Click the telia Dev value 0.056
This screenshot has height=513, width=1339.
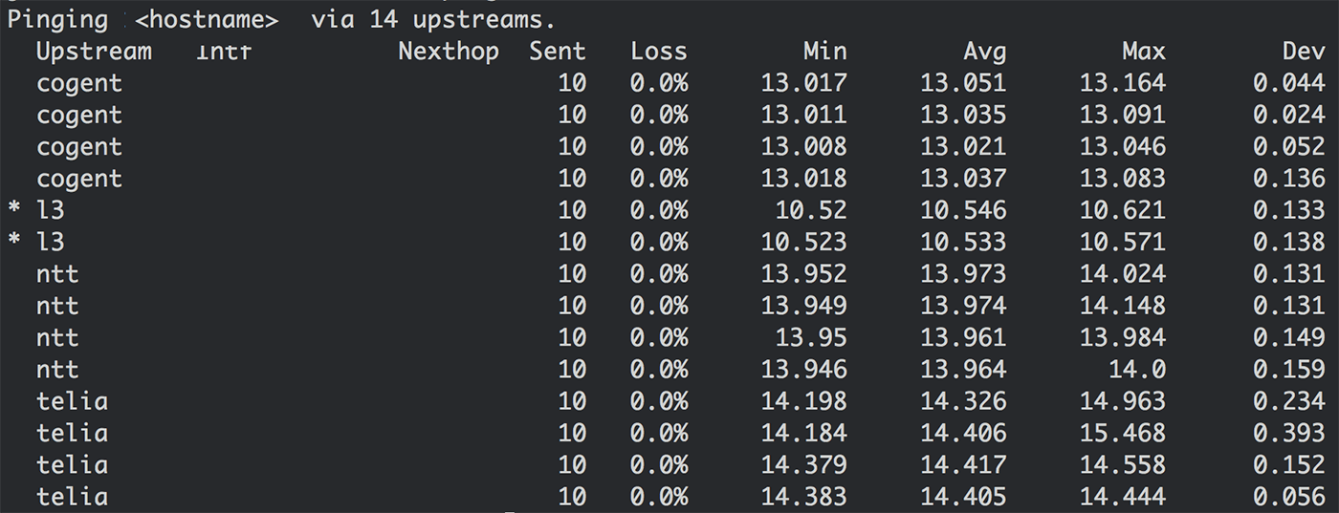pos(1288,497)
